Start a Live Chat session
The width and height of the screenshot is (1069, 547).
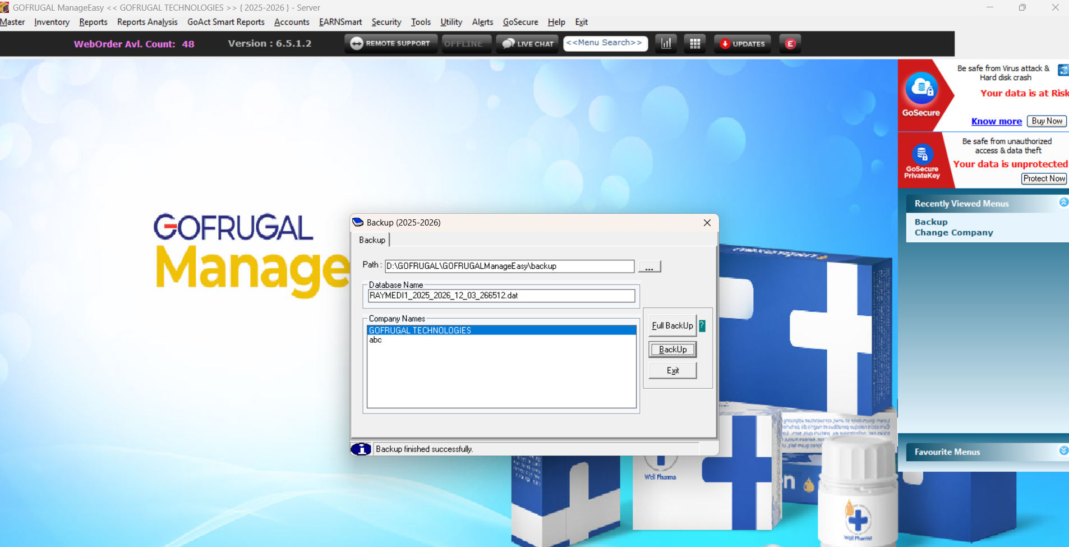click(527, 44)
